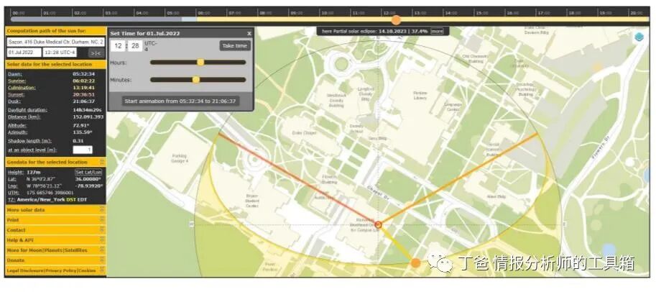This screenshot has width=656, height=292.
Task: Close the Set Time dialog
Action: [249, 34]
